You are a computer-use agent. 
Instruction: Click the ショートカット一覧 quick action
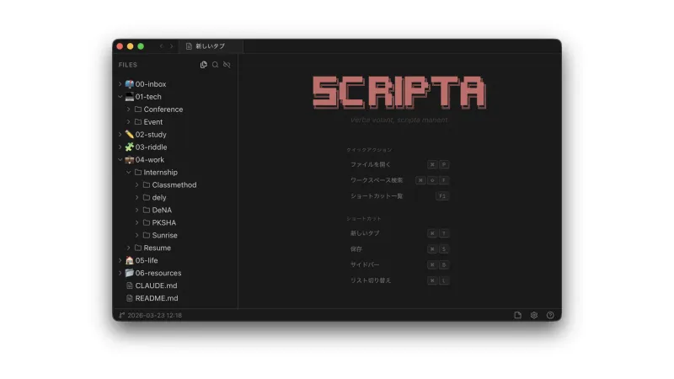399,196
